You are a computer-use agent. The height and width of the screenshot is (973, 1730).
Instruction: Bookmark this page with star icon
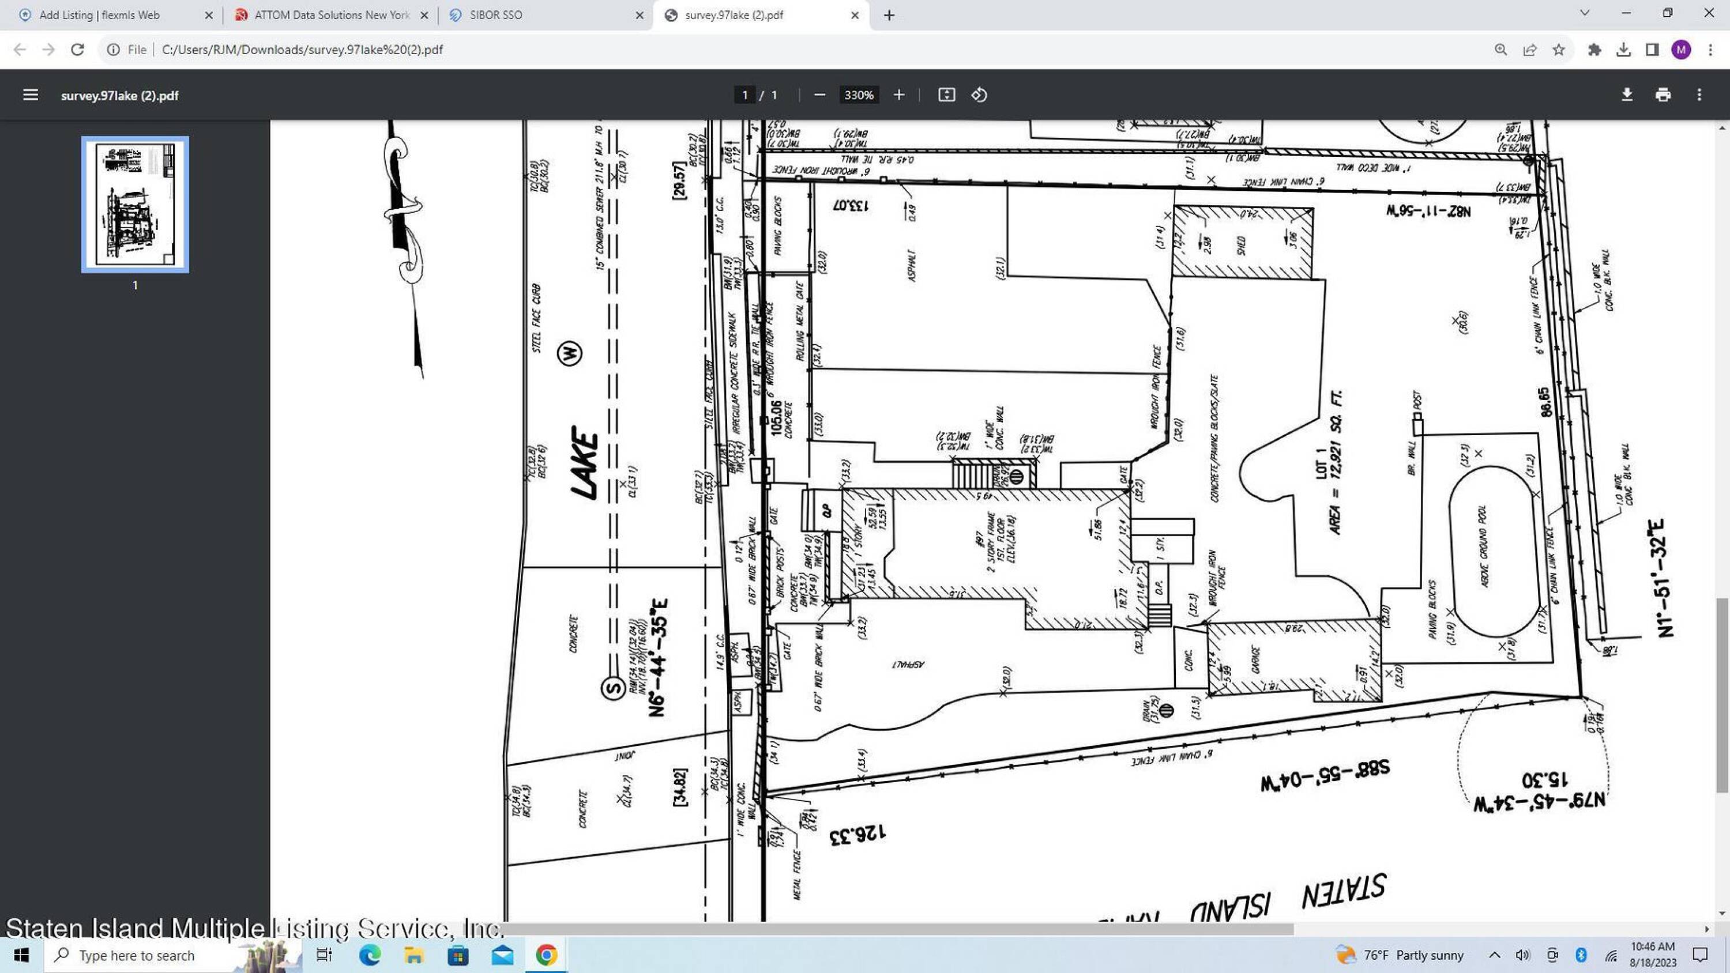coord(1559,50)
